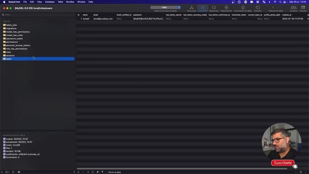Click the email cell of row 1
Viewport: 309px width, 174px height.
tap(103, 19)
